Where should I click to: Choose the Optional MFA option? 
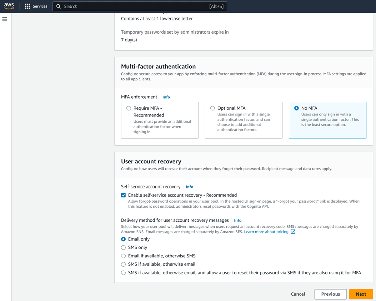(x=212, y=108)
